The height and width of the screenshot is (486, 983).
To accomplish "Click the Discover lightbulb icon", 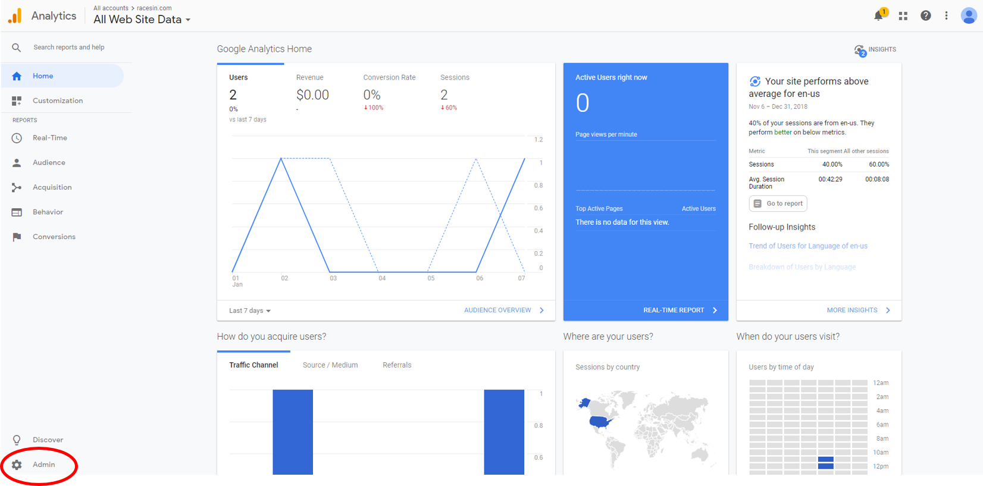I will pyautogui.click(x=17, y=440).
